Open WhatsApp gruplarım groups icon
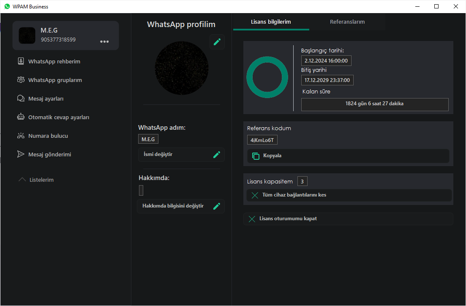This screenshot has width=466, height=306. click(x=21, y=80)
